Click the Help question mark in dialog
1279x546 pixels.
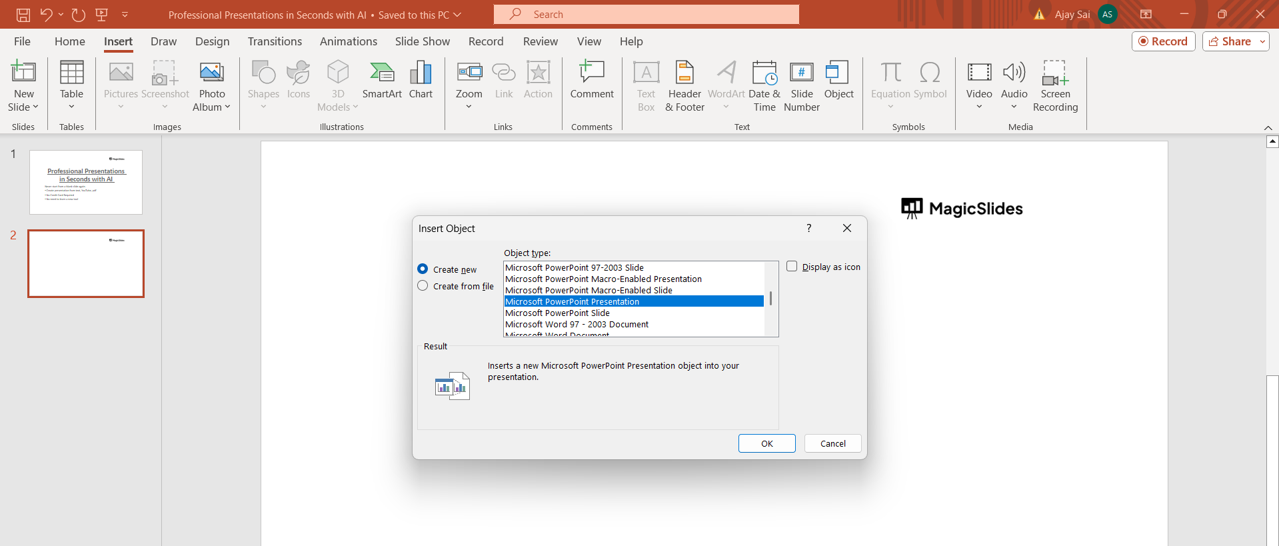coord(809,228)
